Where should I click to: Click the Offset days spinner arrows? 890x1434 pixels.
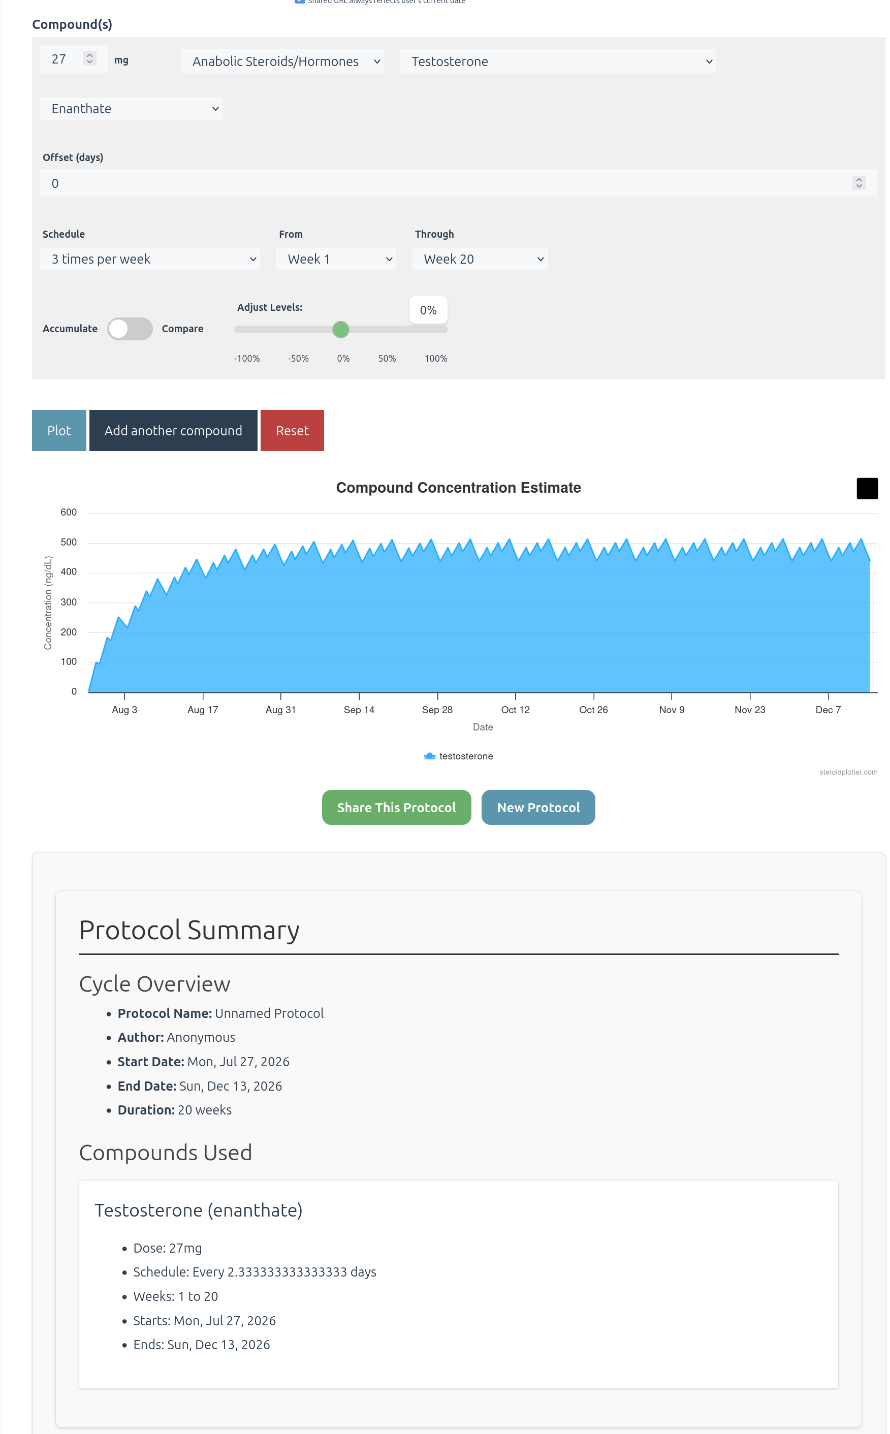click(859, 183)
